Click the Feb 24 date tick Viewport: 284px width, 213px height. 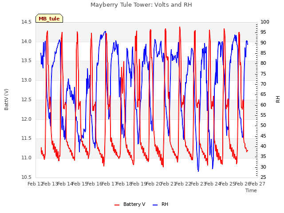click(x=213, y=184)
